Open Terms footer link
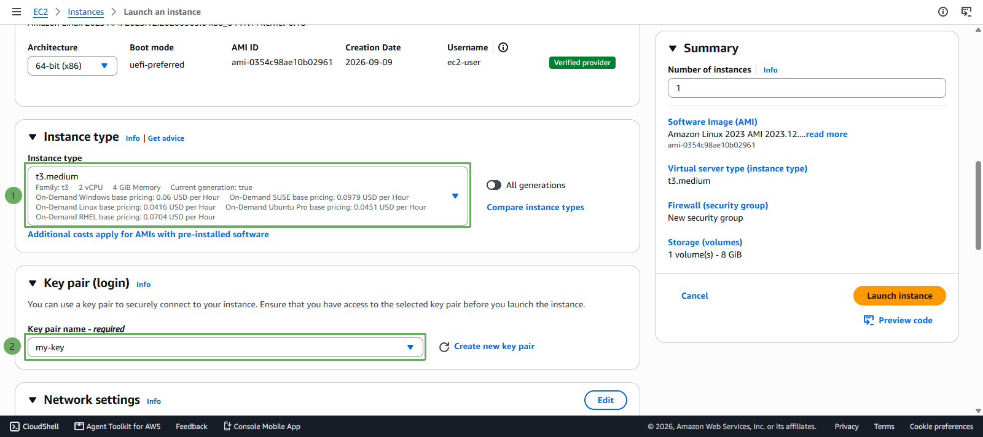This screenshot has height=437, width=983. [x=884, y=427]
